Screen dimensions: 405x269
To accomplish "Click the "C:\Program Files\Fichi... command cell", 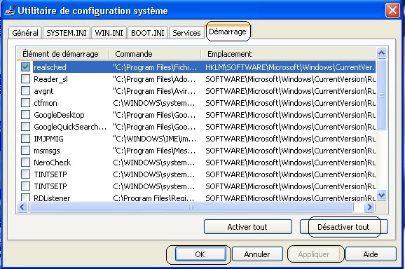I will pos(154,67).
